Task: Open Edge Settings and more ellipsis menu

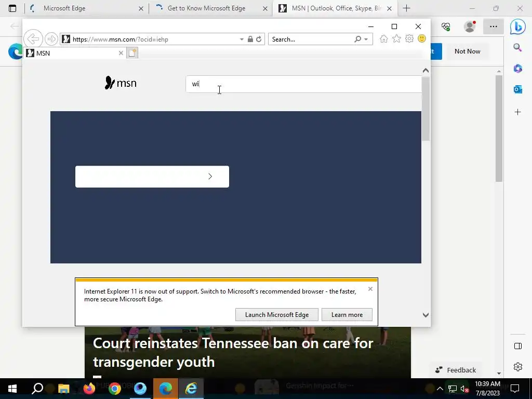Action: click(494, 26)
